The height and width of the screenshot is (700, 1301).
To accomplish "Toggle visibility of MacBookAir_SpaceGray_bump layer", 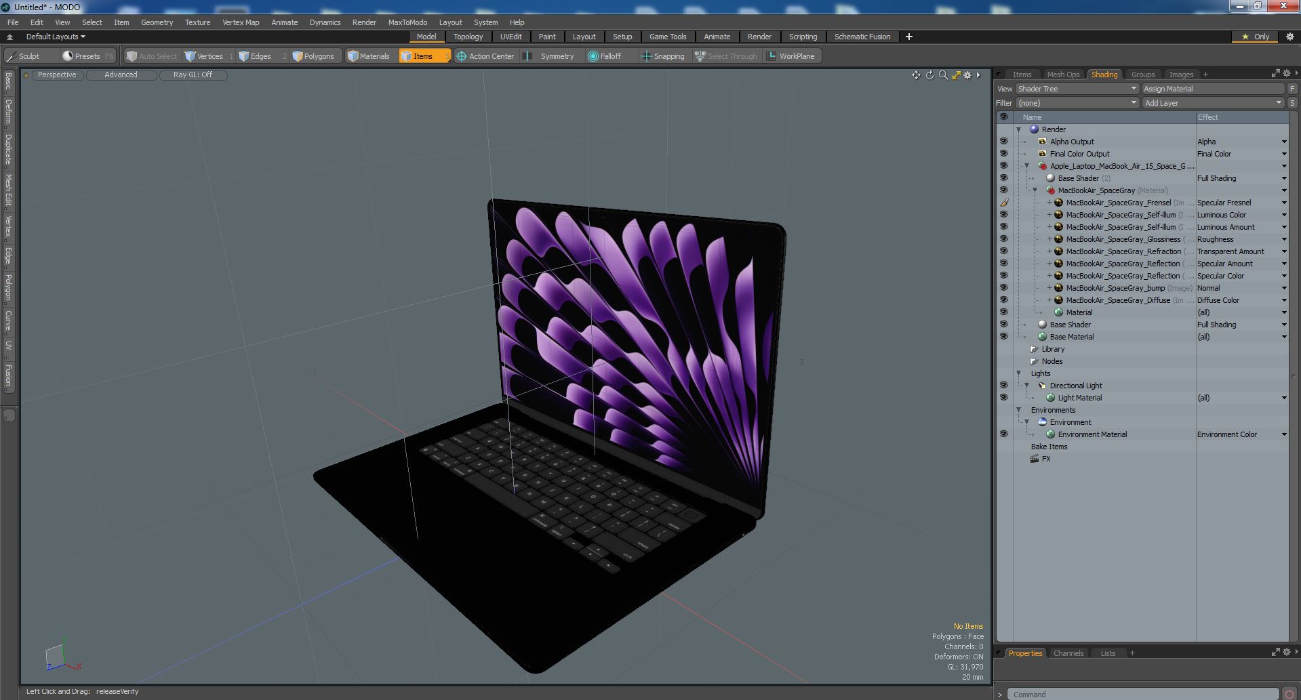I will click(x=1003, y=288).
